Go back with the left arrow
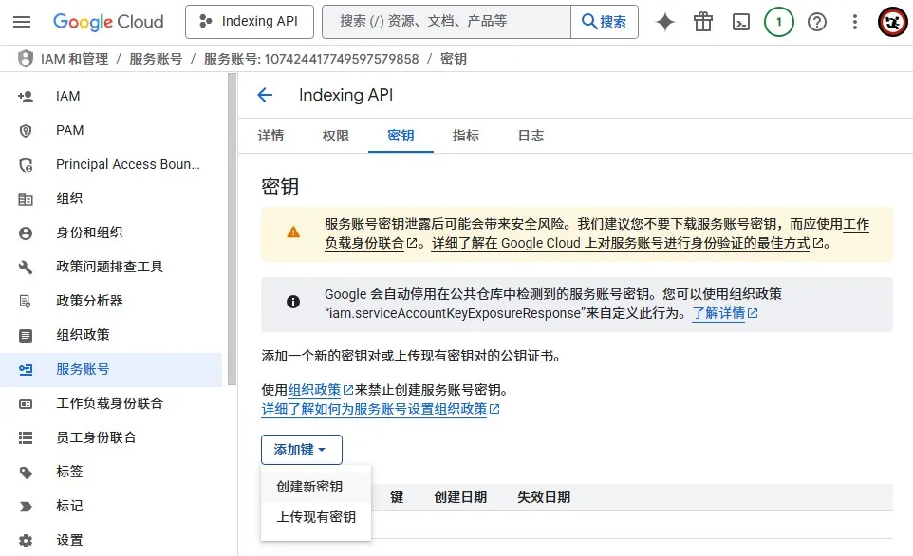 [x=265, y=95]
